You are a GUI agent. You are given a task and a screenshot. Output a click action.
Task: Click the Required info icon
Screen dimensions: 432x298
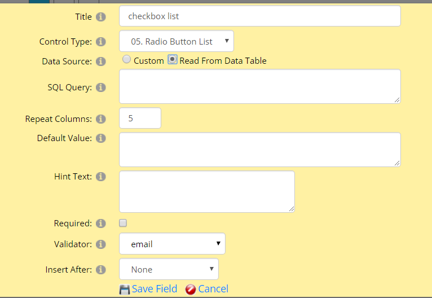click(x=101, y=224)
